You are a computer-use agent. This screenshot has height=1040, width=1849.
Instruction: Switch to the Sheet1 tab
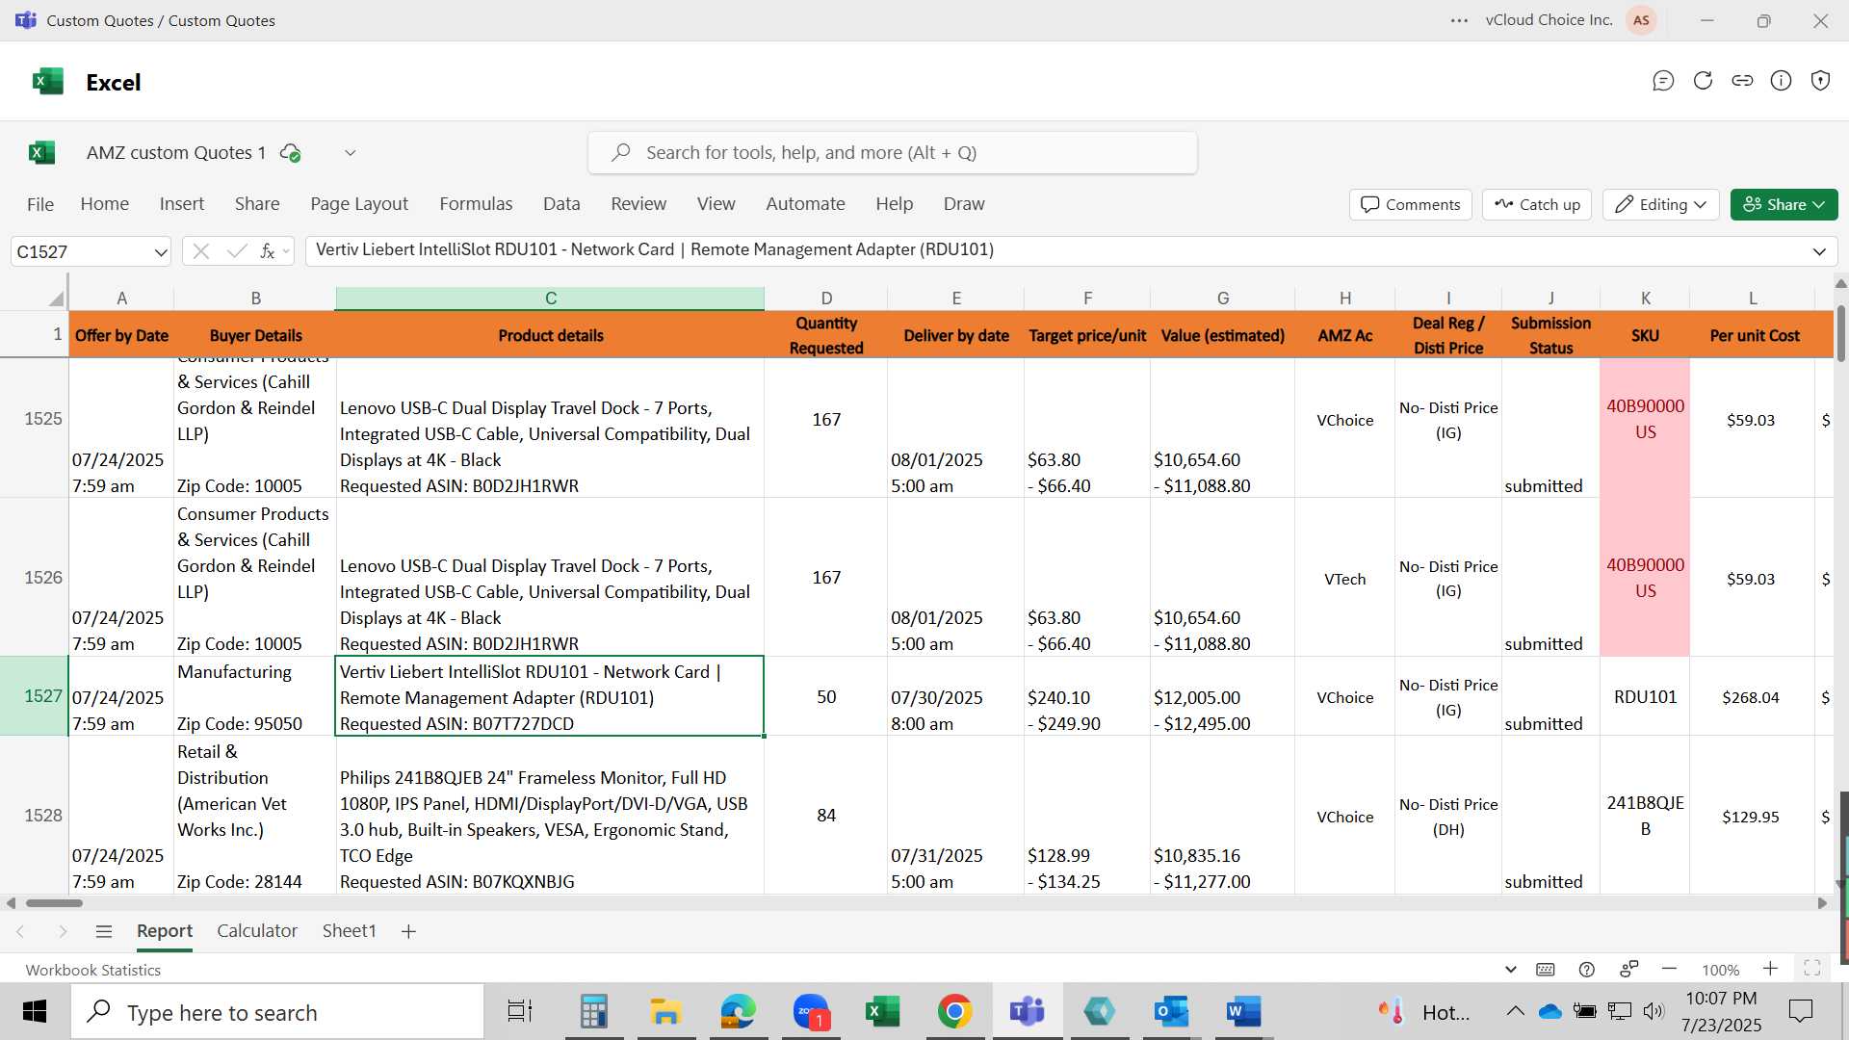[x=349, y=931]
